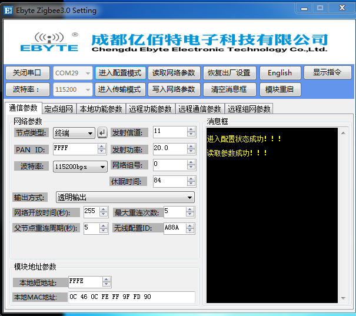Viewport: 356px width, 316px height.
Task: Click the enter-arrow icon beside 节点类型 dropdown
Action: (x=102, y=133)
